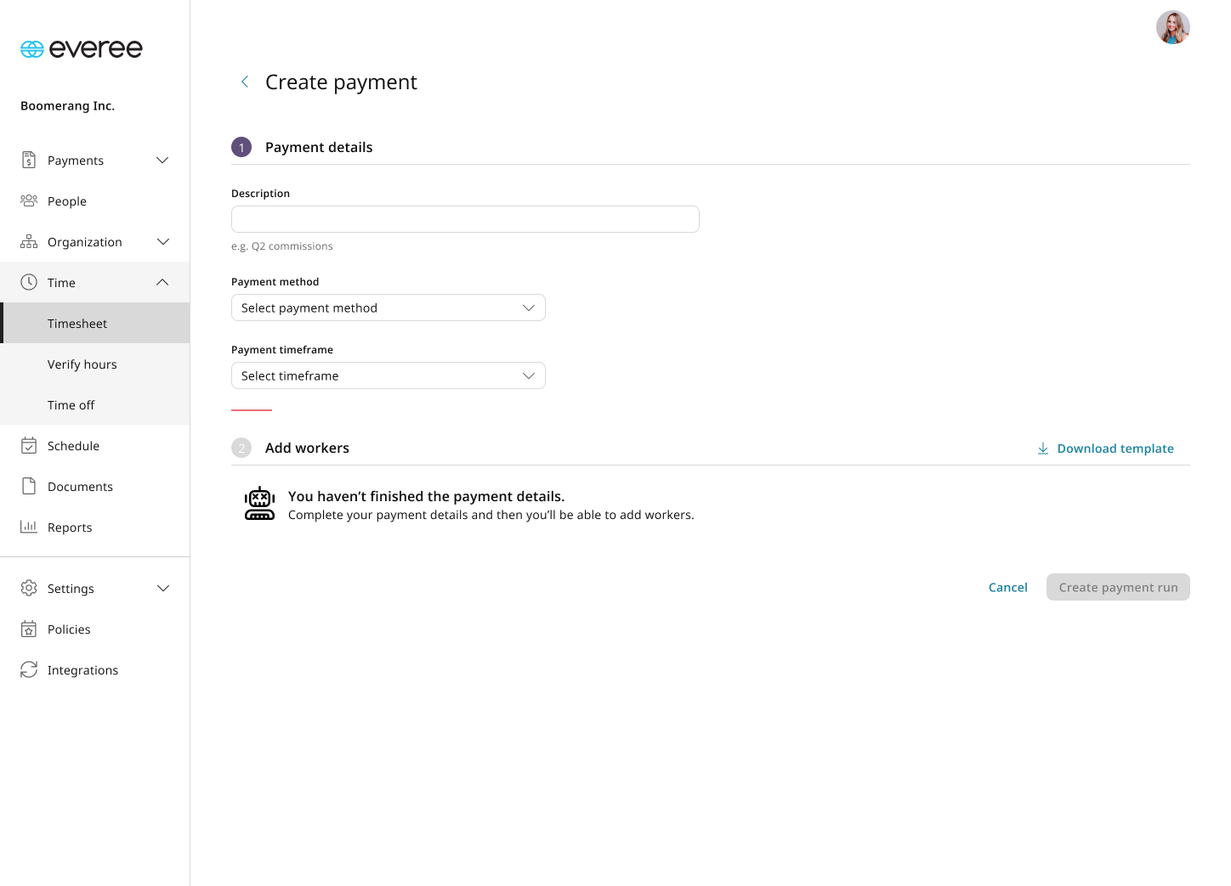Viewport: 1231px width, 886px height.
Task: Click the Create payment run button
Action: tap(1118, 587)
